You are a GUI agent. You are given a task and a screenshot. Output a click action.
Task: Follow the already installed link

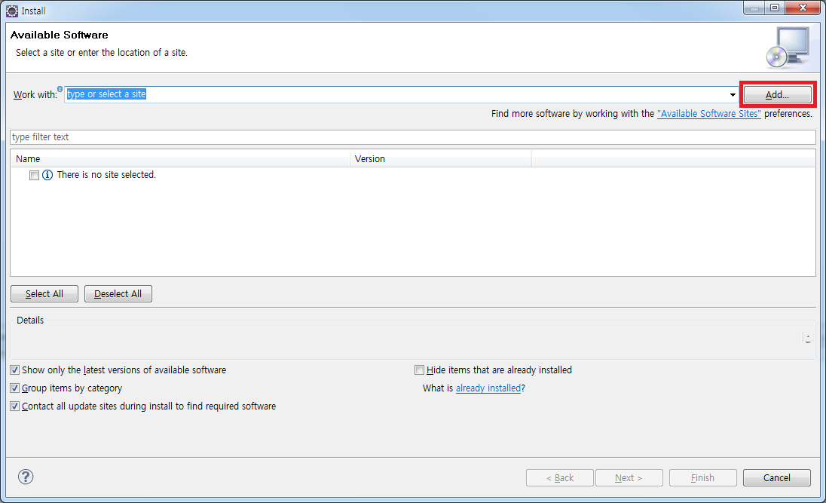coord(488,388)
